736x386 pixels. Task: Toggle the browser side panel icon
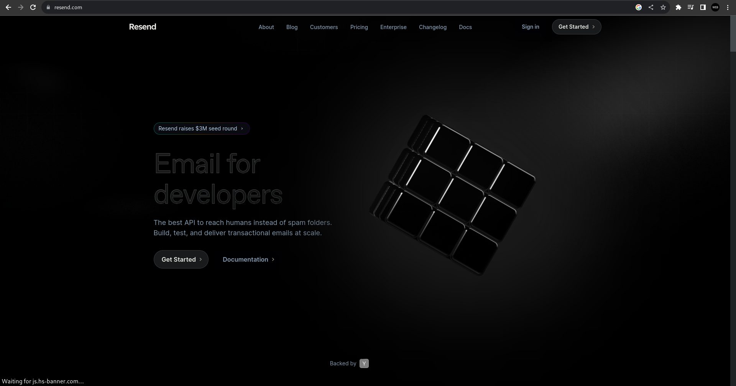click(x=703, y=7)
